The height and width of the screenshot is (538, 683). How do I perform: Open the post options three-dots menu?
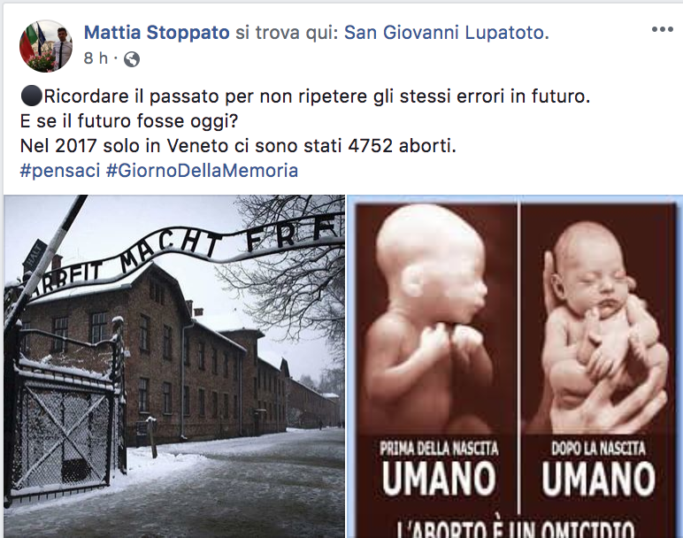pos(662,29)
